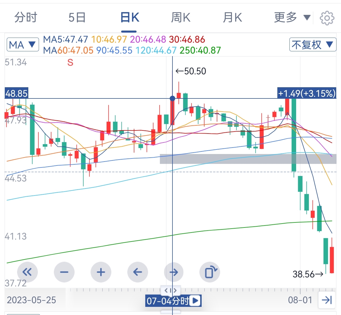The height and width of the screenshot is (315, 341).
Task: Click the red S sell marker
Action: (x=70, y=63)
